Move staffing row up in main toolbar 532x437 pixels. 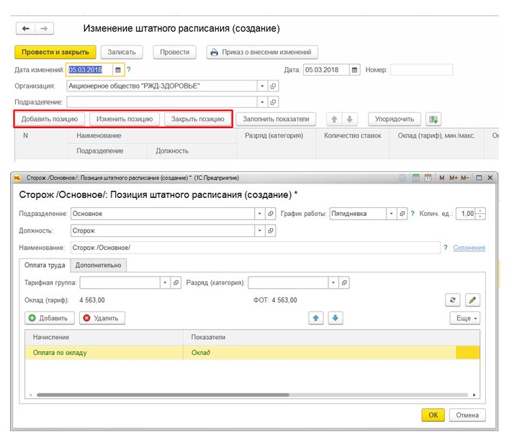point(333,119)
